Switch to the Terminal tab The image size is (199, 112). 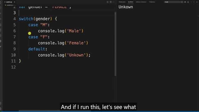pos(152,2)
